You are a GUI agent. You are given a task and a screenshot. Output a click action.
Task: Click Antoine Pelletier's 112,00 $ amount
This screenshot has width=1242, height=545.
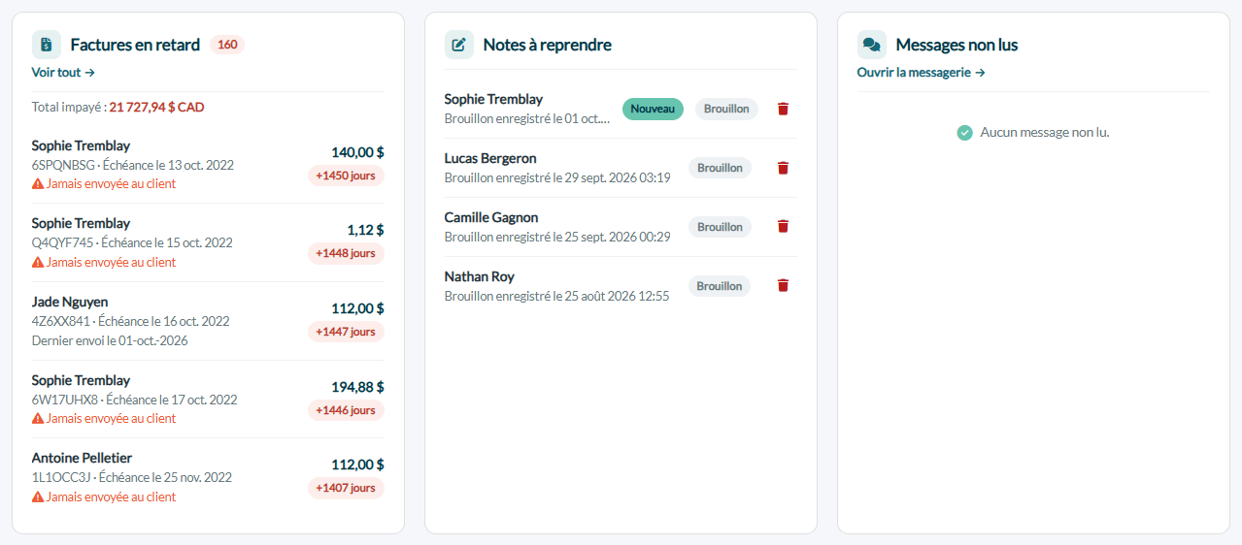click(357, 465)
